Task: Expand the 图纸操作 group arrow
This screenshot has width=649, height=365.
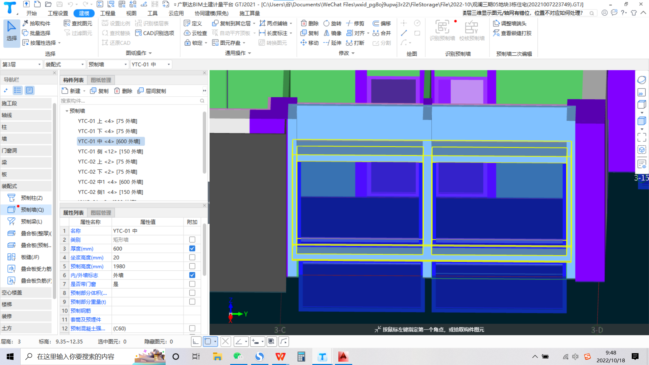Action: [x=150, y=53]
